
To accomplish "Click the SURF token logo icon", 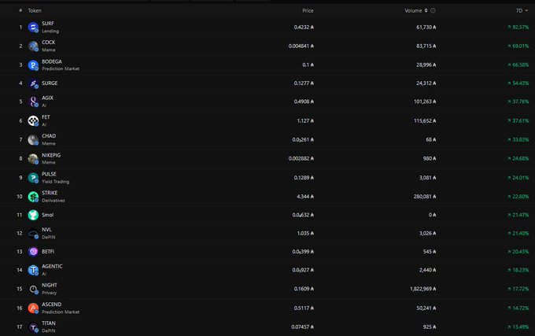I will point(33,27).
